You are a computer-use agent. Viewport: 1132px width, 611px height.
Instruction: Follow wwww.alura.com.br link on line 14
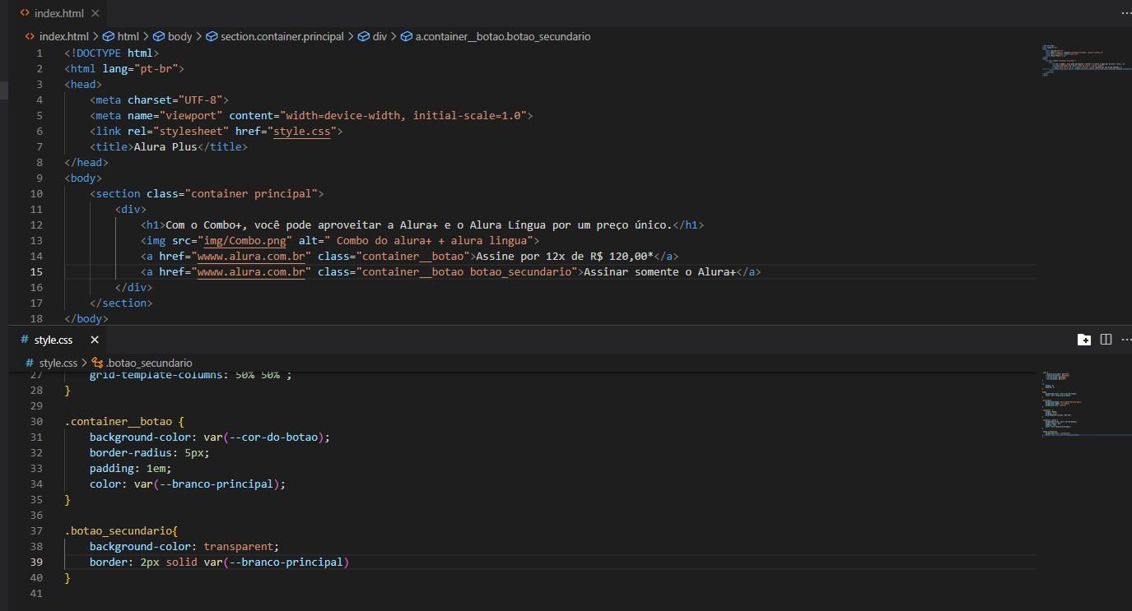[251, 257]
